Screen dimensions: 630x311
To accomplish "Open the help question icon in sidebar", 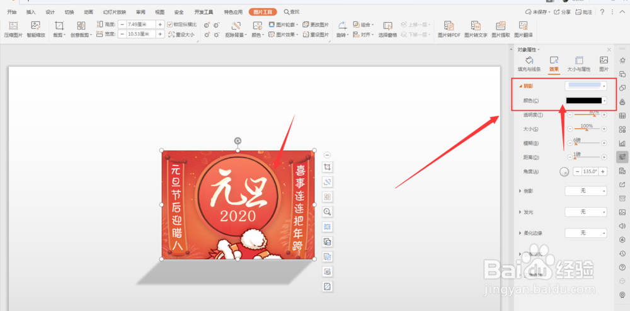I will click(x=622, y=267).
